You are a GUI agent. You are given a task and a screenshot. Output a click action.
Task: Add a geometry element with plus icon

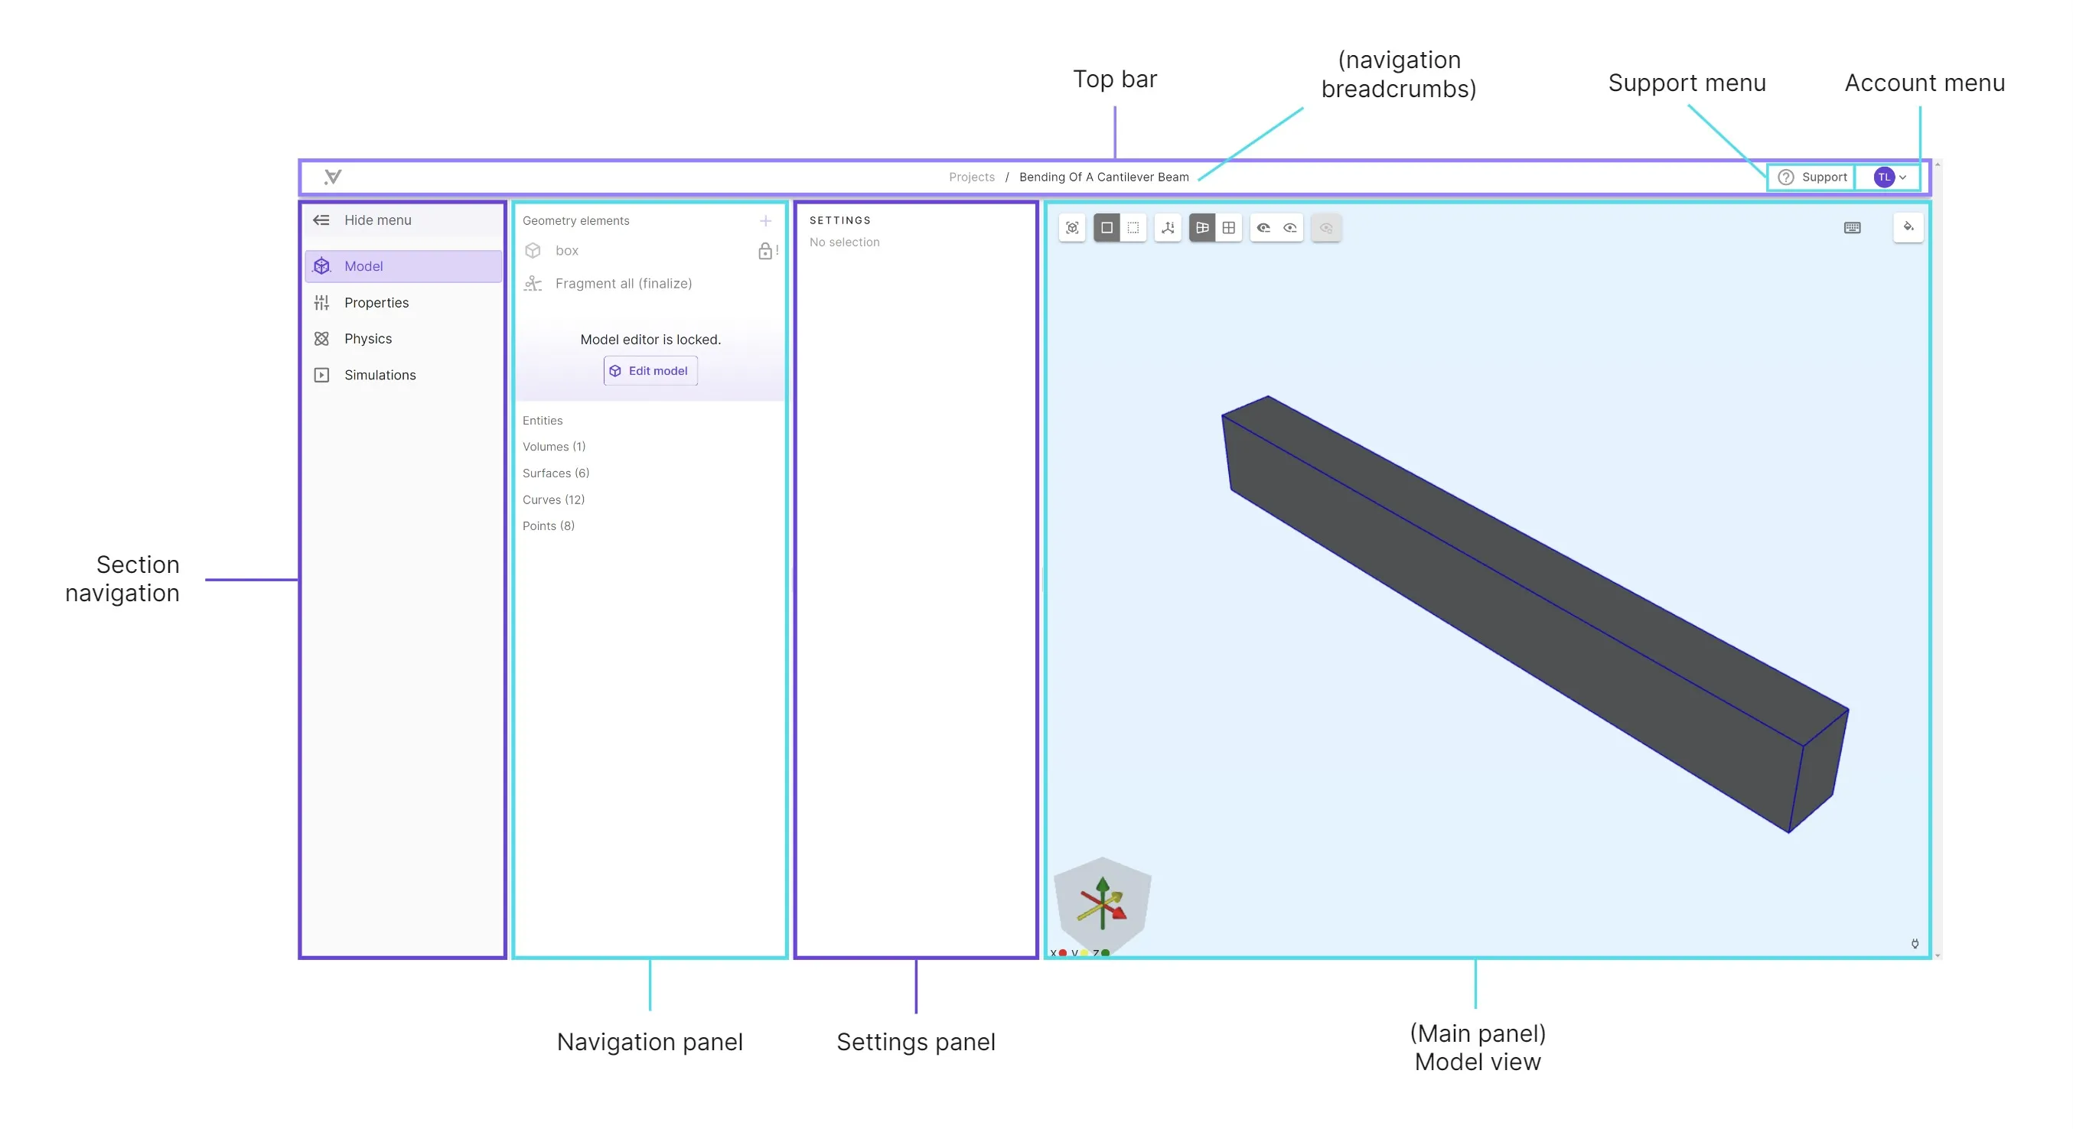tap(765, 220)
